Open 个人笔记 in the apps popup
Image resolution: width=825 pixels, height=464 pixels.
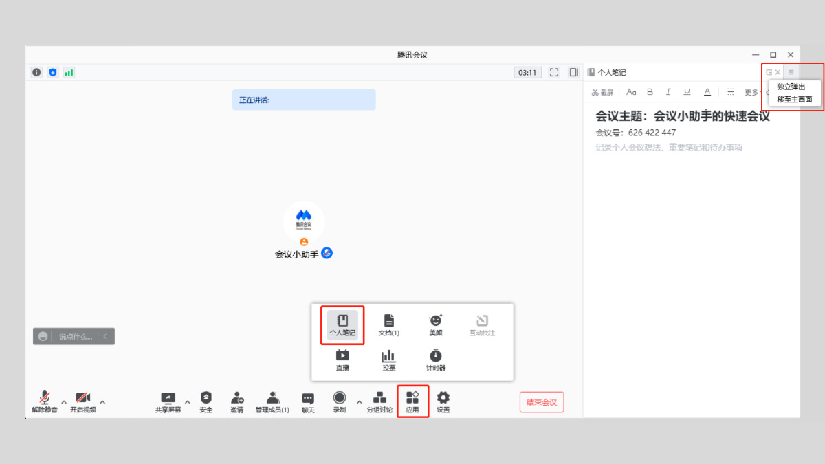342,325
